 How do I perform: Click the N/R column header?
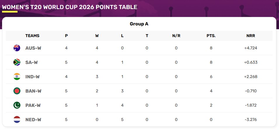[176, 36]
